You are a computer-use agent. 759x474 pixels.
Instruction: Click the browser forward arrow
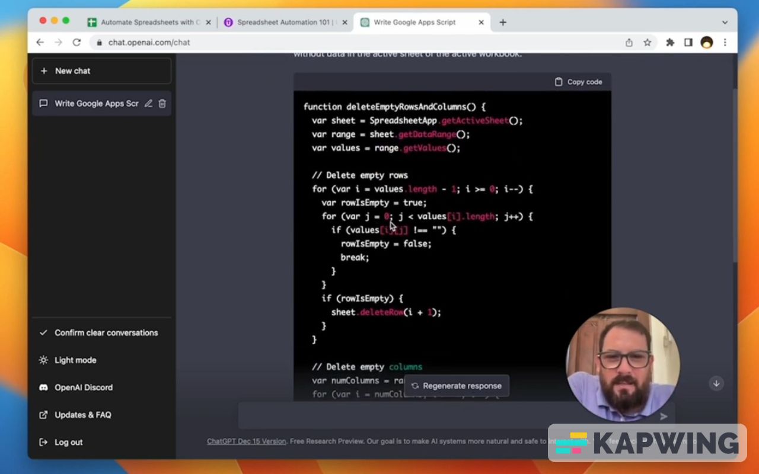click(58, 43)
